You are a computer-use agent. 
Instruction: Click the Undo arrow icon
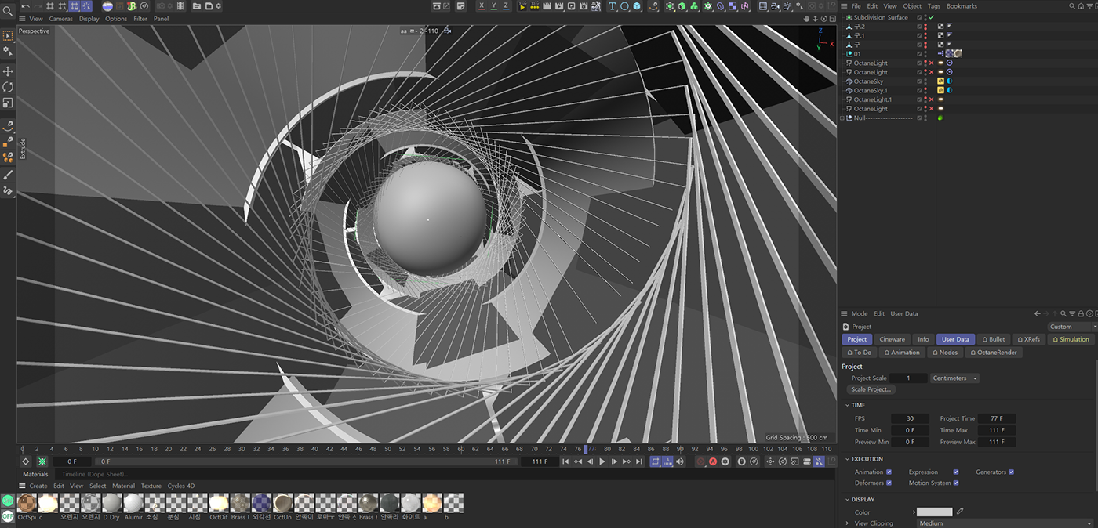point(26,6)
